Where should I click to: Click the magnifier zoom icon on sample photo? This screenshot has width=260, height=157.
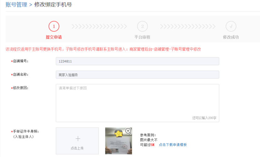(x=128, y=131)
